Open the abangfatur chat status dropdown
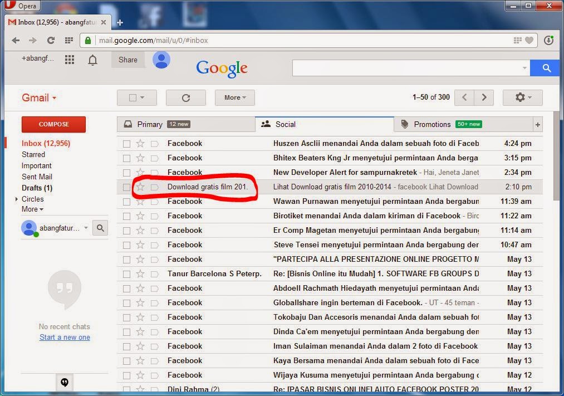The width and height of the screenshot is (564, 396). point(86,228)
